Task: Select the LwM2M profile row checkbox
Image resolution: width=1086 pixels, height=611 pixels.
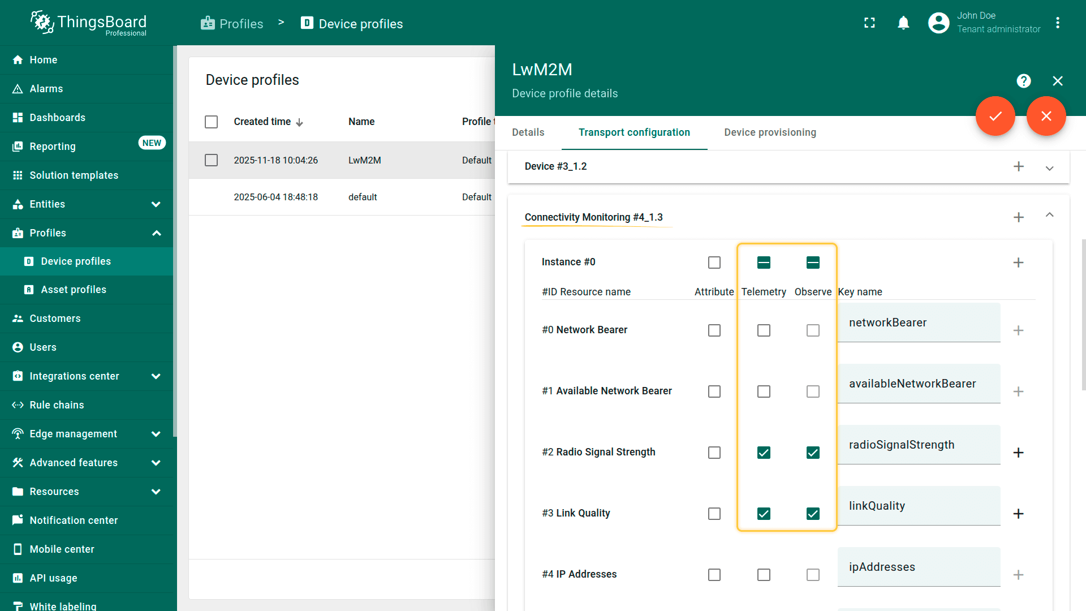Action: pos(211,160)
